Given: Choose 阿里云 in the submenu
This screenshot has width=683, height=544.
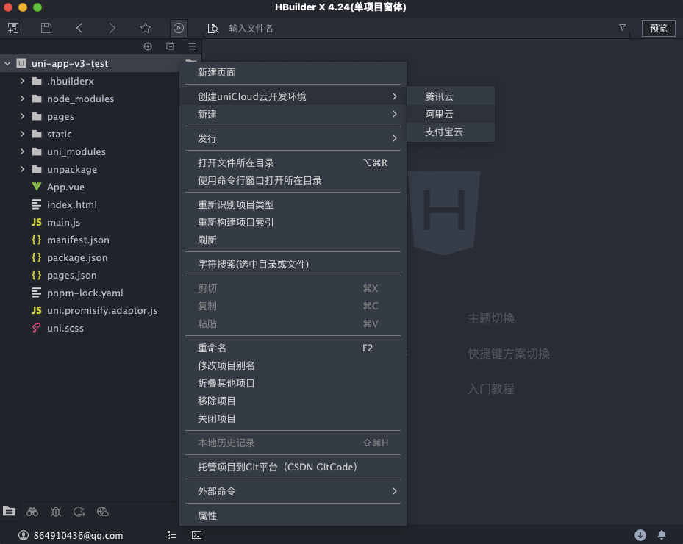Looking at the screenshot, I should (x=451, y=114).
